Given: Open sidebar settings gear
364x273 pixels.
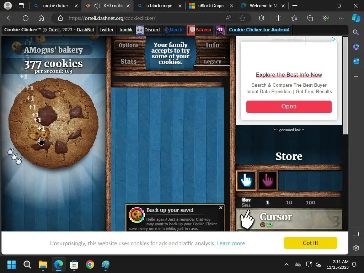Looking at the screenshot, I should coord(356,248).
